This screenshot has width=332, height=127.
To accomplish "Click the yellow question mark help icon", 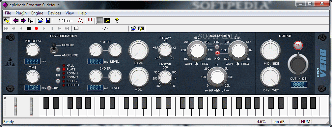I will coord(117,20).
